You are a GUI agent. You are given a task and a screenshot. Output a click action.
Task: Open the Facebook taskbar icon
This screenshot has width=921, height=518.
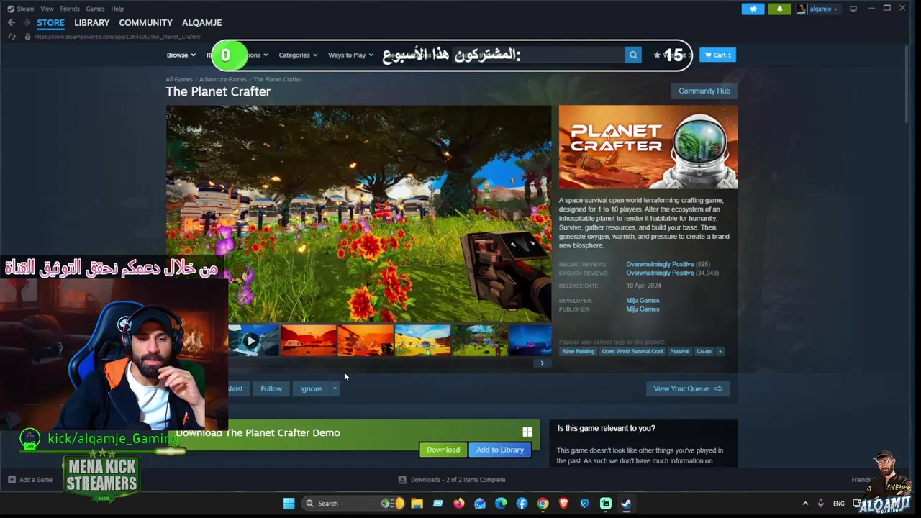coord(522,503)
